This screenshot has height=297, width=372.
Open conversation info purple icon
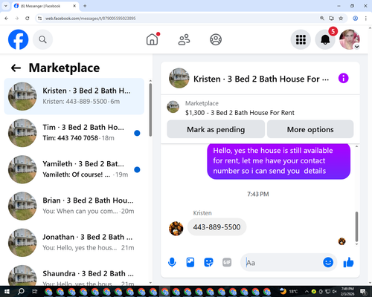pyautogui.click(x=344, y=78)
